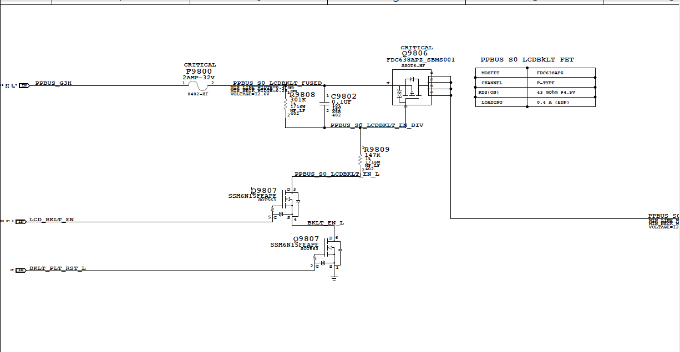Image resolution: width=680 pixels, height=352 pixels.
Task: Click the Q9806 MOSFET package symbol
Action: 411,86
